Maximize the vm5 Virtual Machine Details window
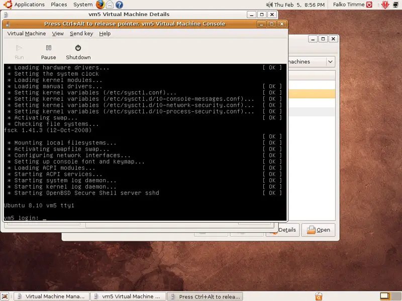This screenshot has height=301, width=402. (x=262, y=15)
